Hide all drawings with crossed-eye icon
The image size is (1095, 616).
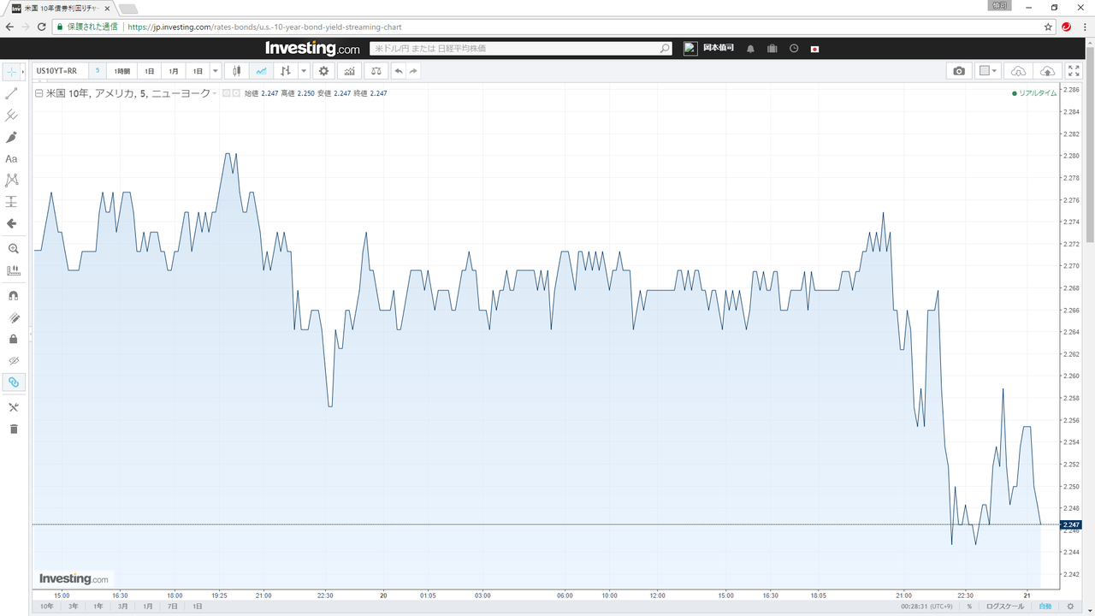coord(13,360)
